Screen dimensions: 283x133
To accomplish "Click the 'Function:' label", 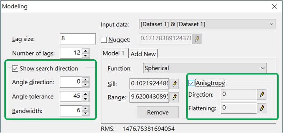I will pyautogui.click(x=119, y=69).
